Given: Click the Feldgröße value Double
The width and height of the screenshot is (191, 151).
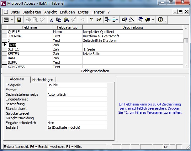Looking at the screenshot, I should coord(77,85).
